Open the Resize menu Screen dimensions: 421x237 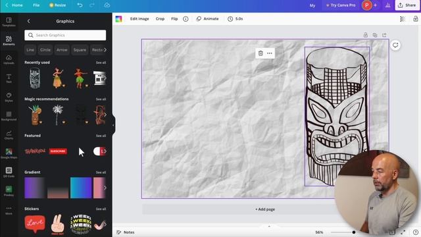point(57,5)
